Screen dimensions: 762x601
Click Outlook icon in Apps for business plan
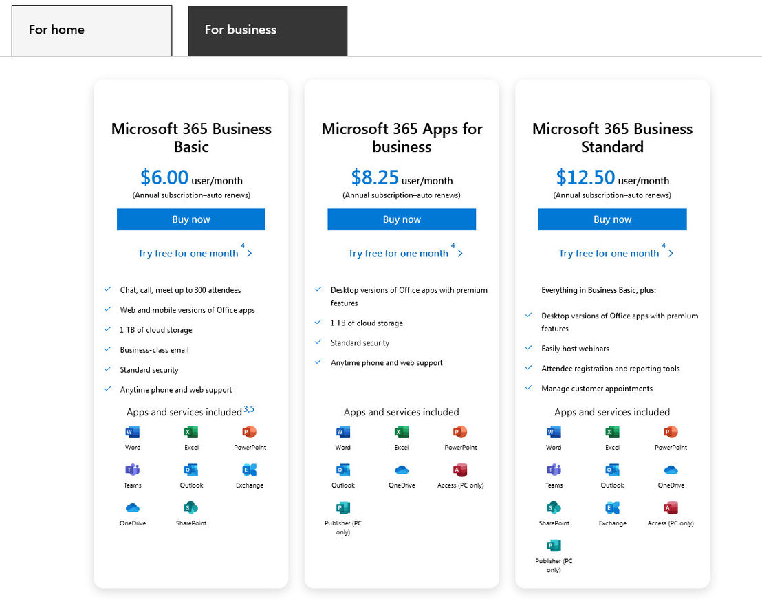(343, 470)
